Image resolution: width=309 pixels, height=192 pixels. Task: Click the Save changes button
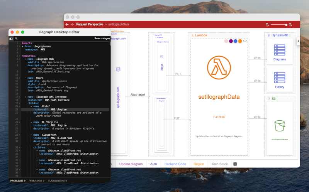[x=102, y=39]
